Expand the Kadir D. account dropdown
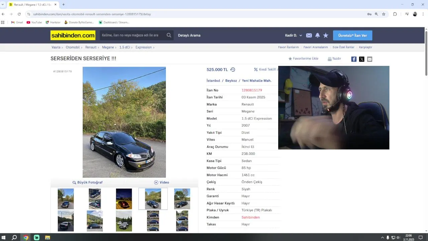428x241 pixels. pyautogui.click(x=294, y=35)
